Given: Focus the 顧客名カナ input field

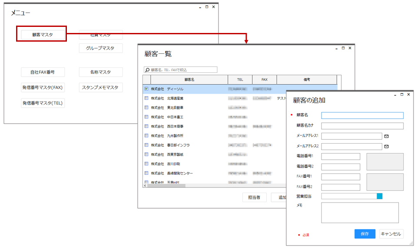Looking at the screenshot, I should click(362, 125).
